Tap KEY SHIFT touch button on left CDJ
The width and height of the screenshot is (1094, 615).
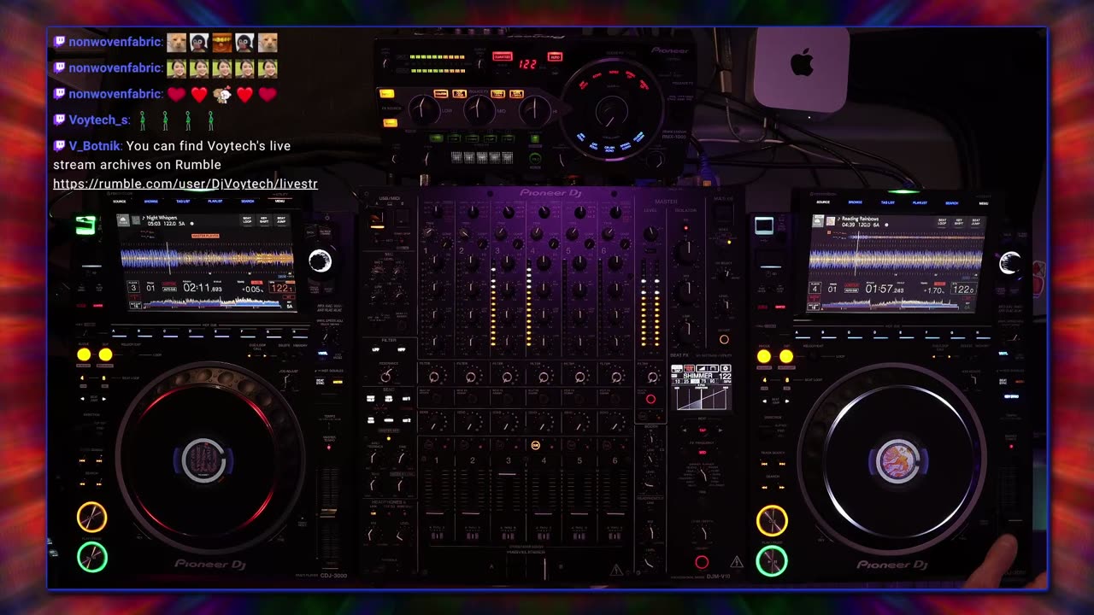(263, 220)
